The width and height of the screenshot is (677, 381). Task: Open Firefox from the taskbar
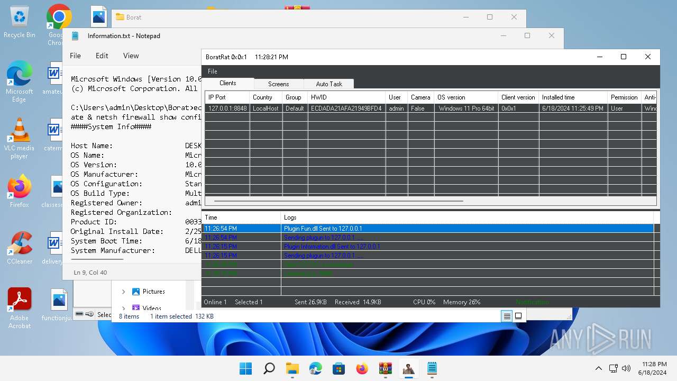tap(362, 368)
